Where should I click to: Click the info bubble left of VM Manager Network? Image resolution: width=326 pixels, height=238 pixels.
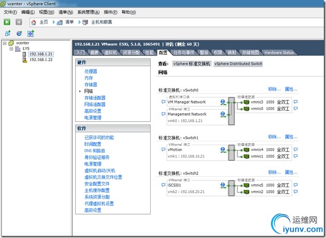point(163,102)
